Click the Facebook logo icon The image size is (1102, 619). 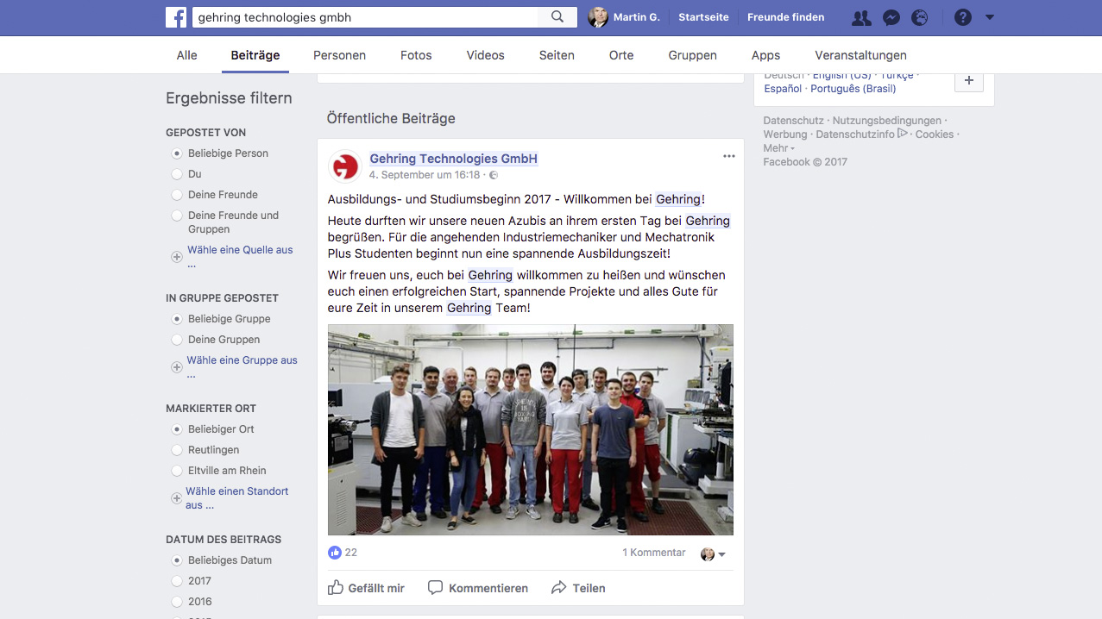click(176, 17)
